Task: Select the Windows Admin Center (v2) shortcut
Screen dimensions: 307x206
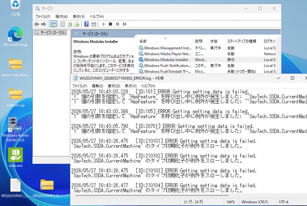Action: coord(15,129)
